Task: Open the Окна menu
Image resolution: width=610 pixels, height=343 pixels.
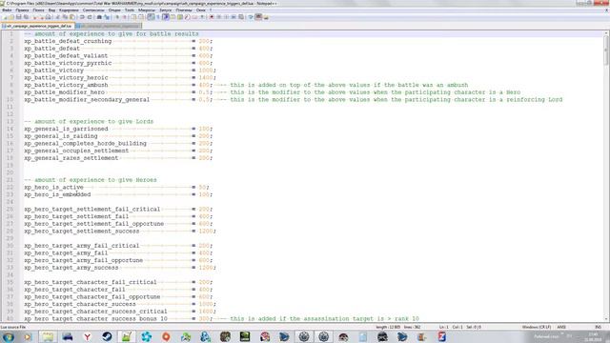Action: pos(201,10)
